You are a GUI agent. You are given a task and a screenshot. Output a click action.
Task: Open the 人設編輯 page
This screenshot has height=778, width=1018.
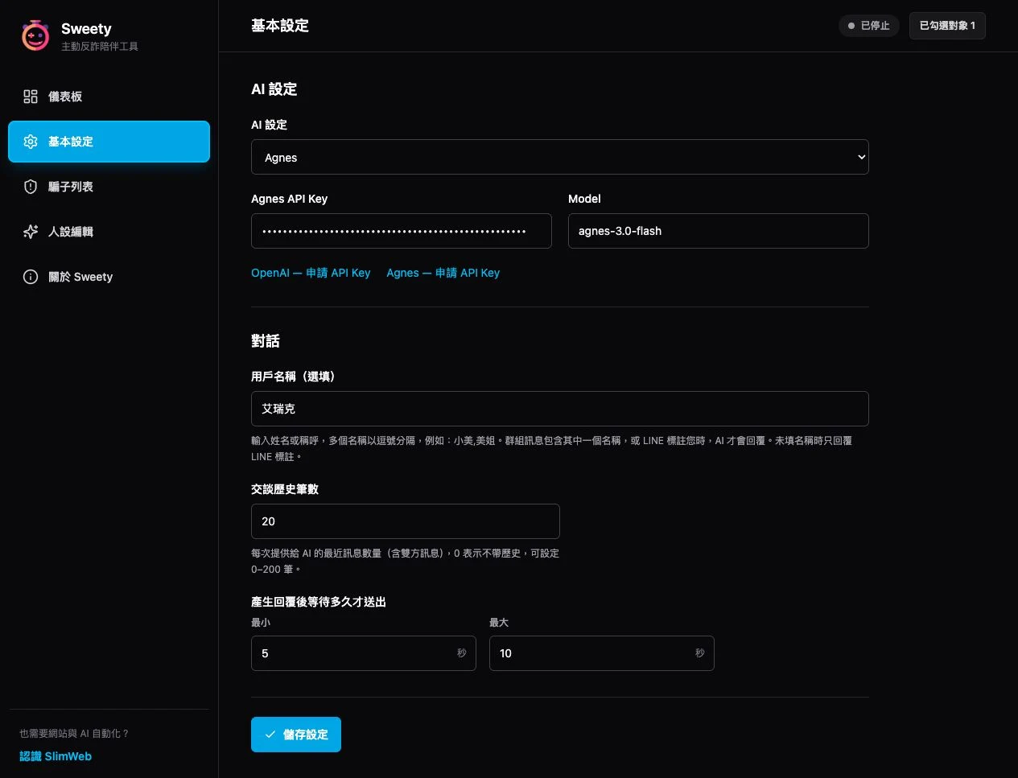coord(109,232)
